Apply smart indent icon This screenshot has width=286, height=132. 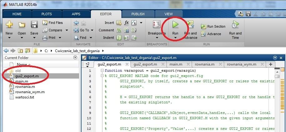[x=119, y=38]
